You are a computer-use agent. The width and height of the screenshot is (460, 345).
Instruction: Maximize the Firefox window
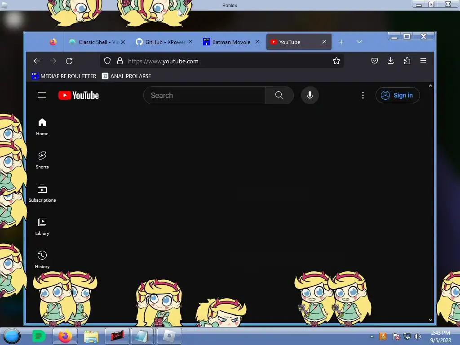coord(407,36)
